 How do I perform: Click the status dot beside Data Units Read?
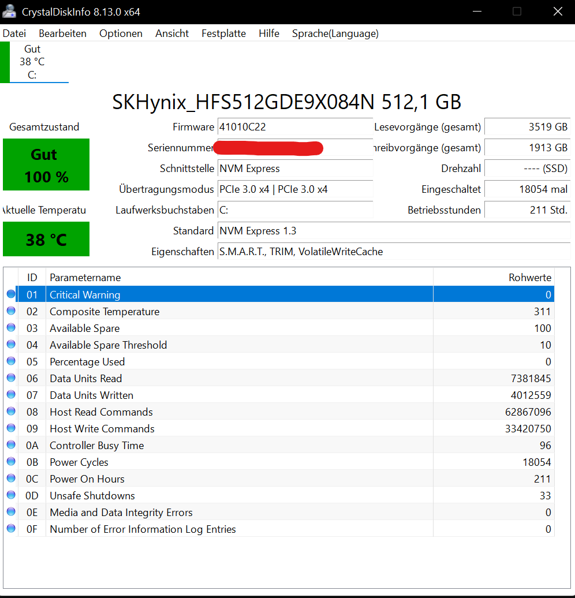(11, 378)
